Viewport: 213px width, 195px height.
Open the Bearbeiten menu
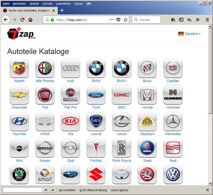coord(19,4)
